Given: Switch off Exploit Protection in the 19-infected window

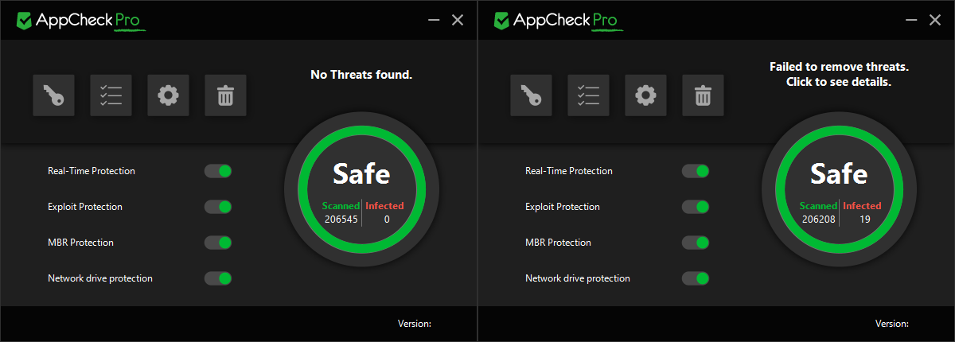Looking at the screenshot, I should 696,207.
